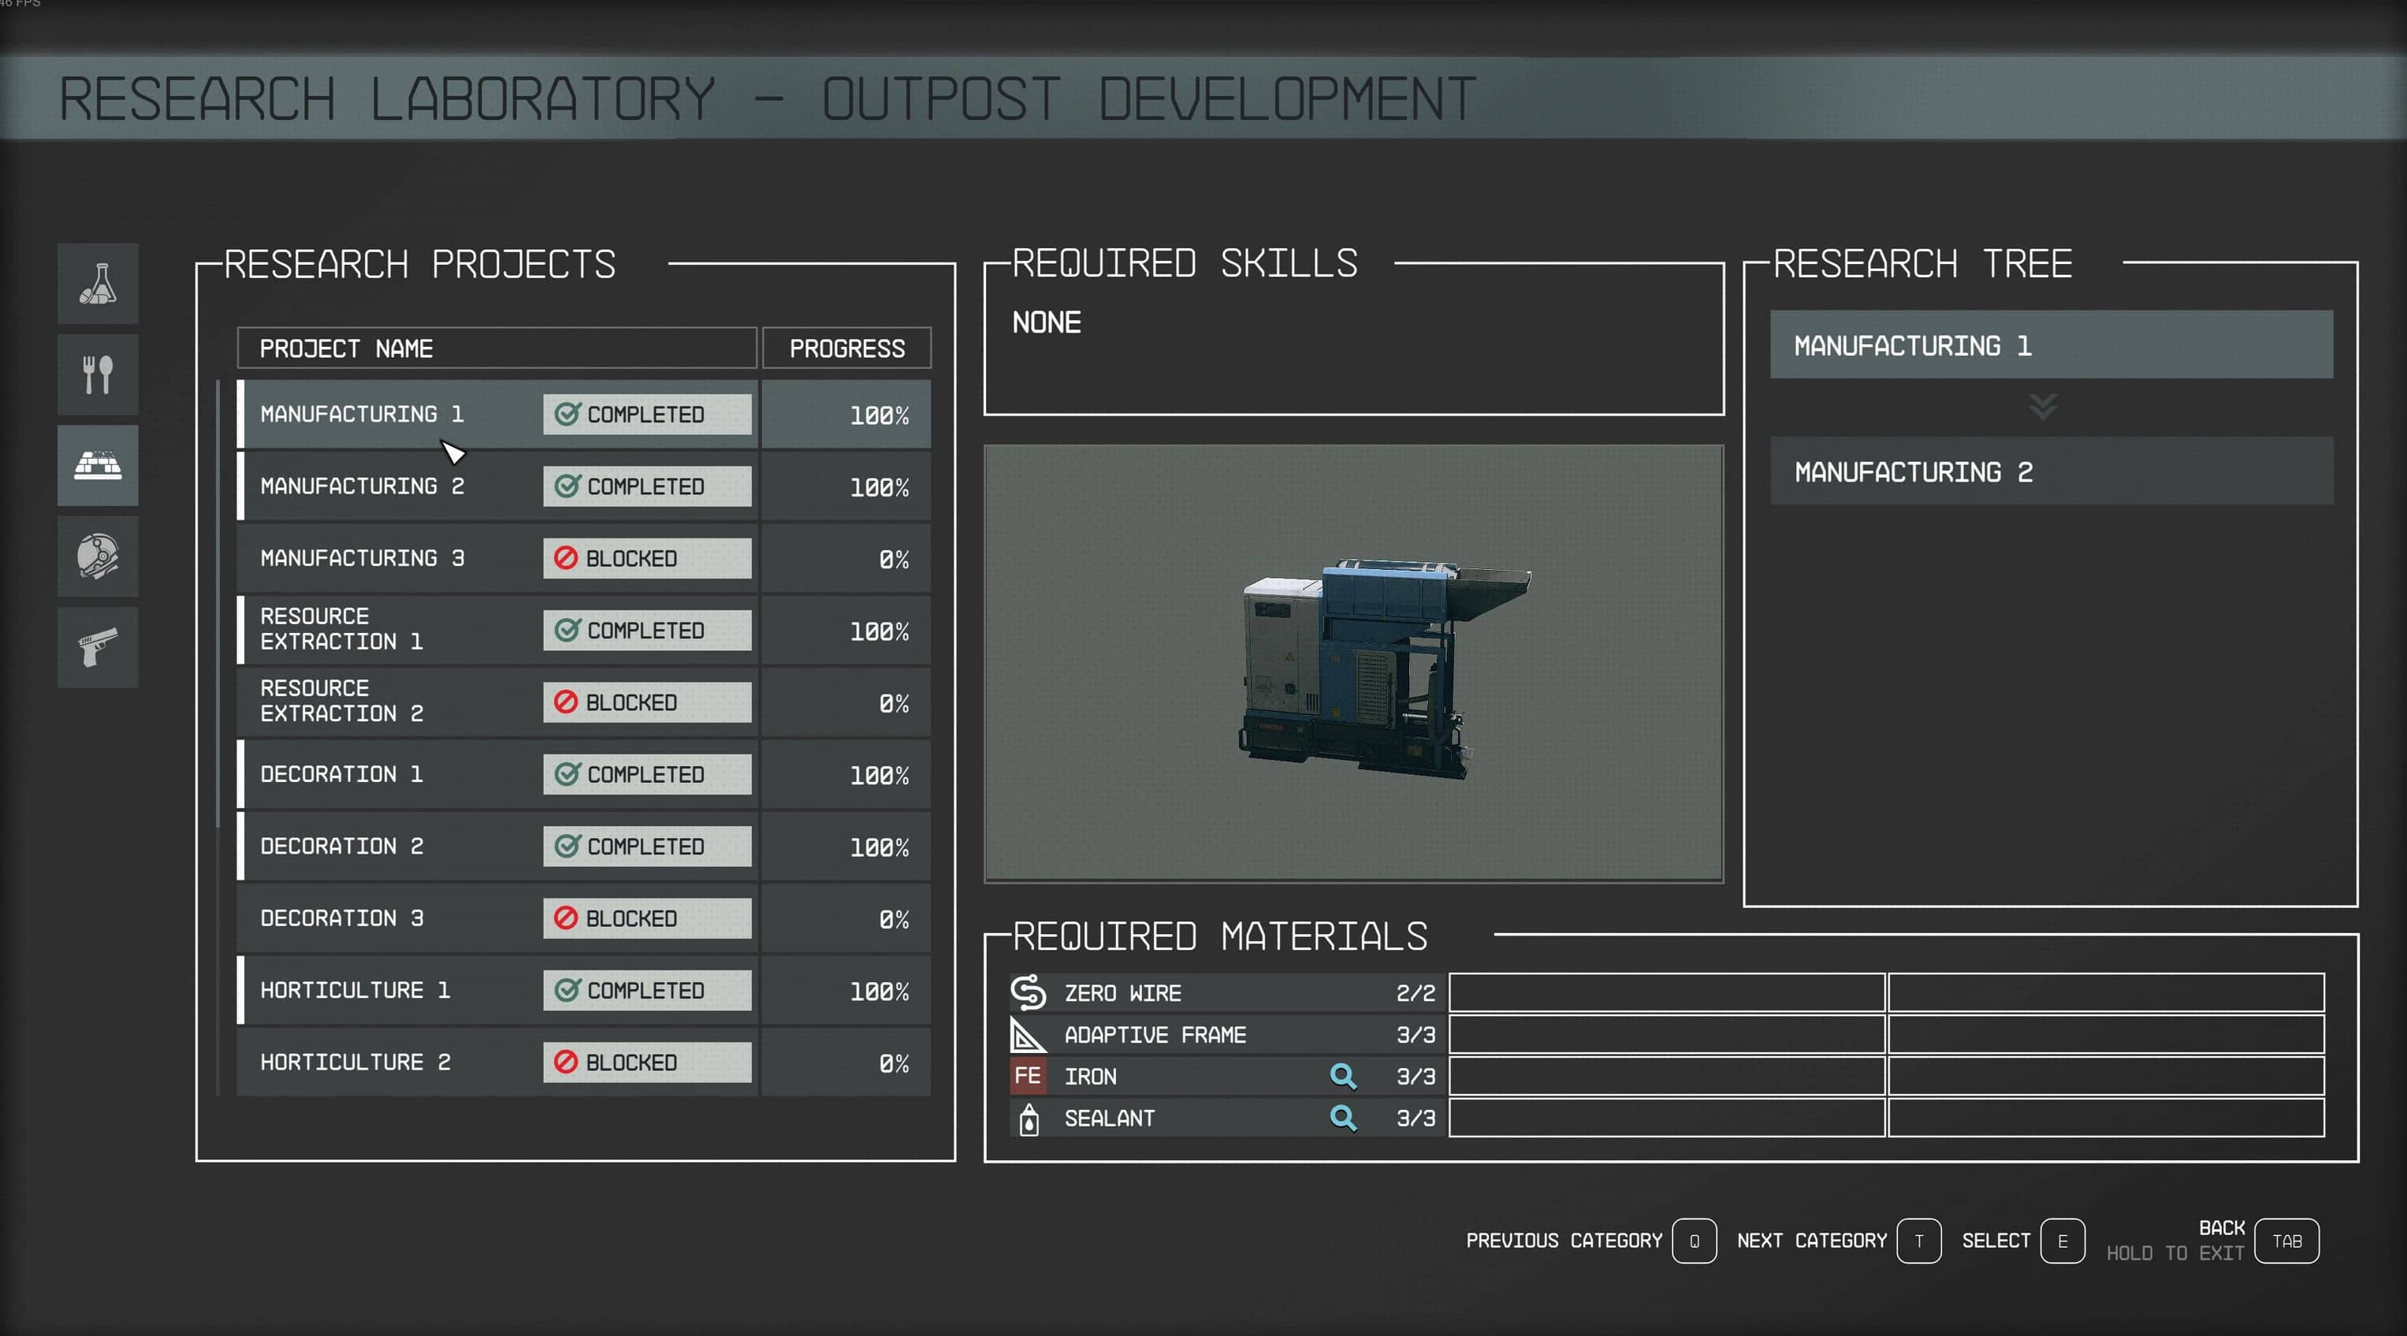Click the Back TAB key button
The height and width of the screenshot is (1336, 2407).
(2286, 1241)
